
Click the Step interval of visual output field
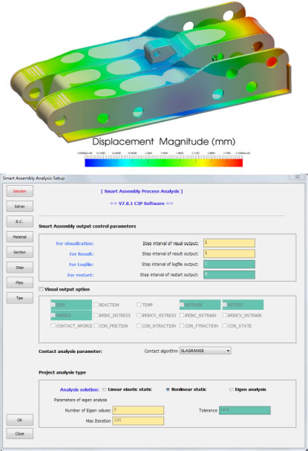click(x=229, y=243)
